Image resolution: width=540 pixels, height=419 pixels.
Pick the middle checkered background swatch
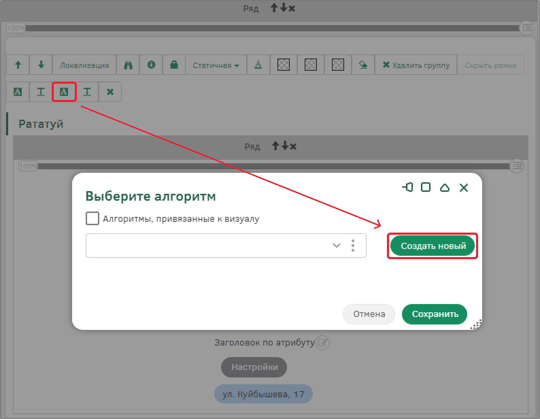tap(311, 65)
